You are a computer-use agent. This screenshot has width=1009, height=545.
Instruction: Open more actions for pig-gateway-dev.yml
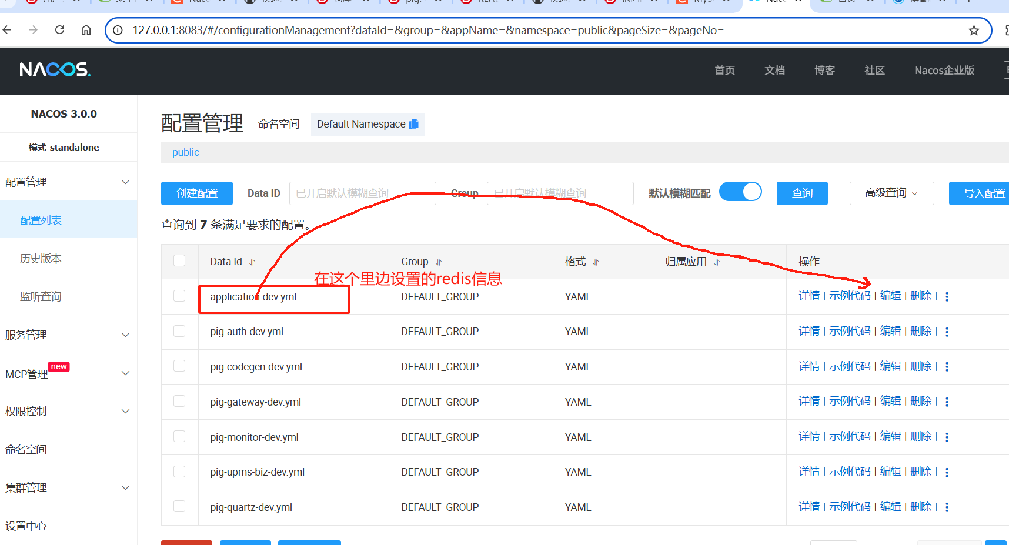[947, 402]
